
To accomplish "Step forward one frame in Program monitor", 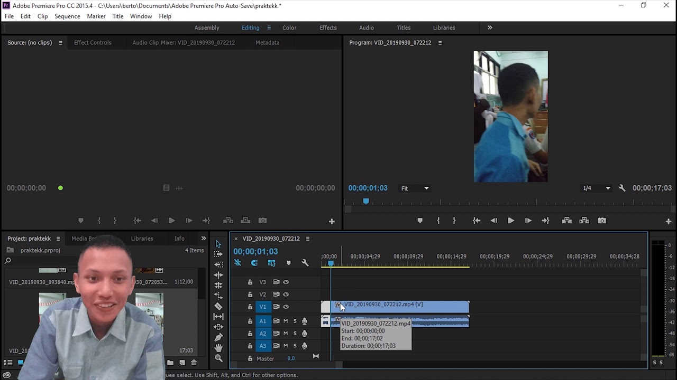I will click(x=528, y=221).
